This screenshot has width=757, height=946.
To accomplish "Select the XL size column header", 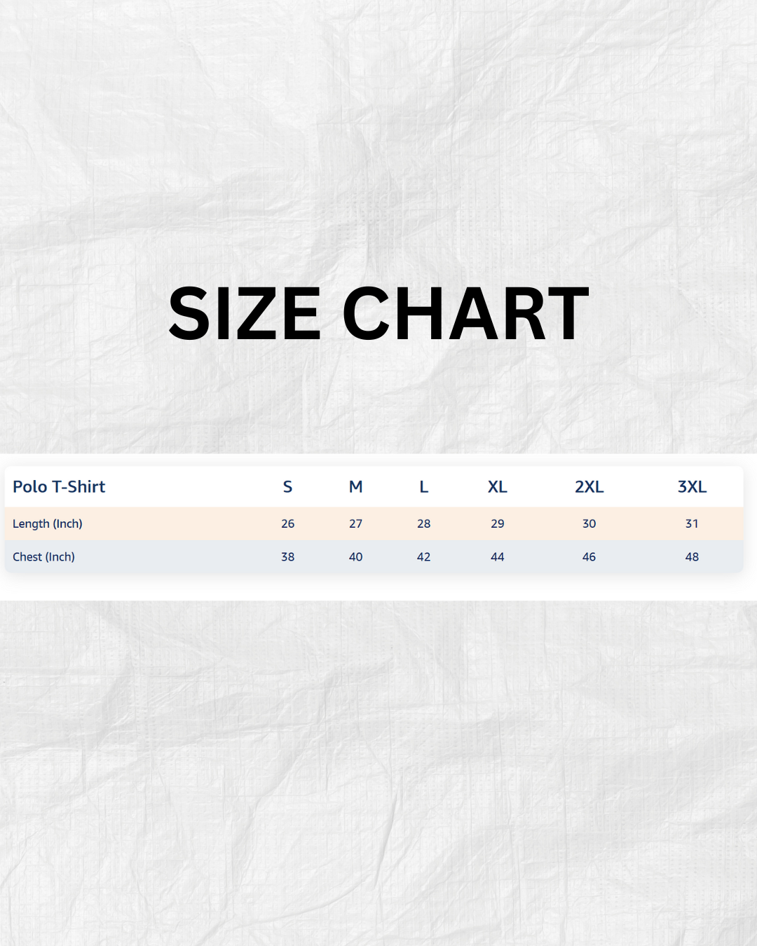I will (498, 487).
